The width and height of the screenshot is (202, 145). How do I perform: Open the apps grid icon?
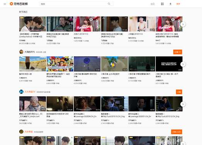[162, 4]
